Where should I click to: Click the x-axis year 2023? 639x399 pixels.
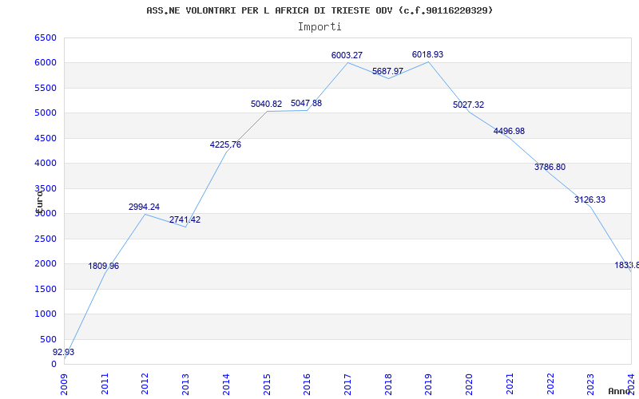pyautogui.click(x=590, y=384)
